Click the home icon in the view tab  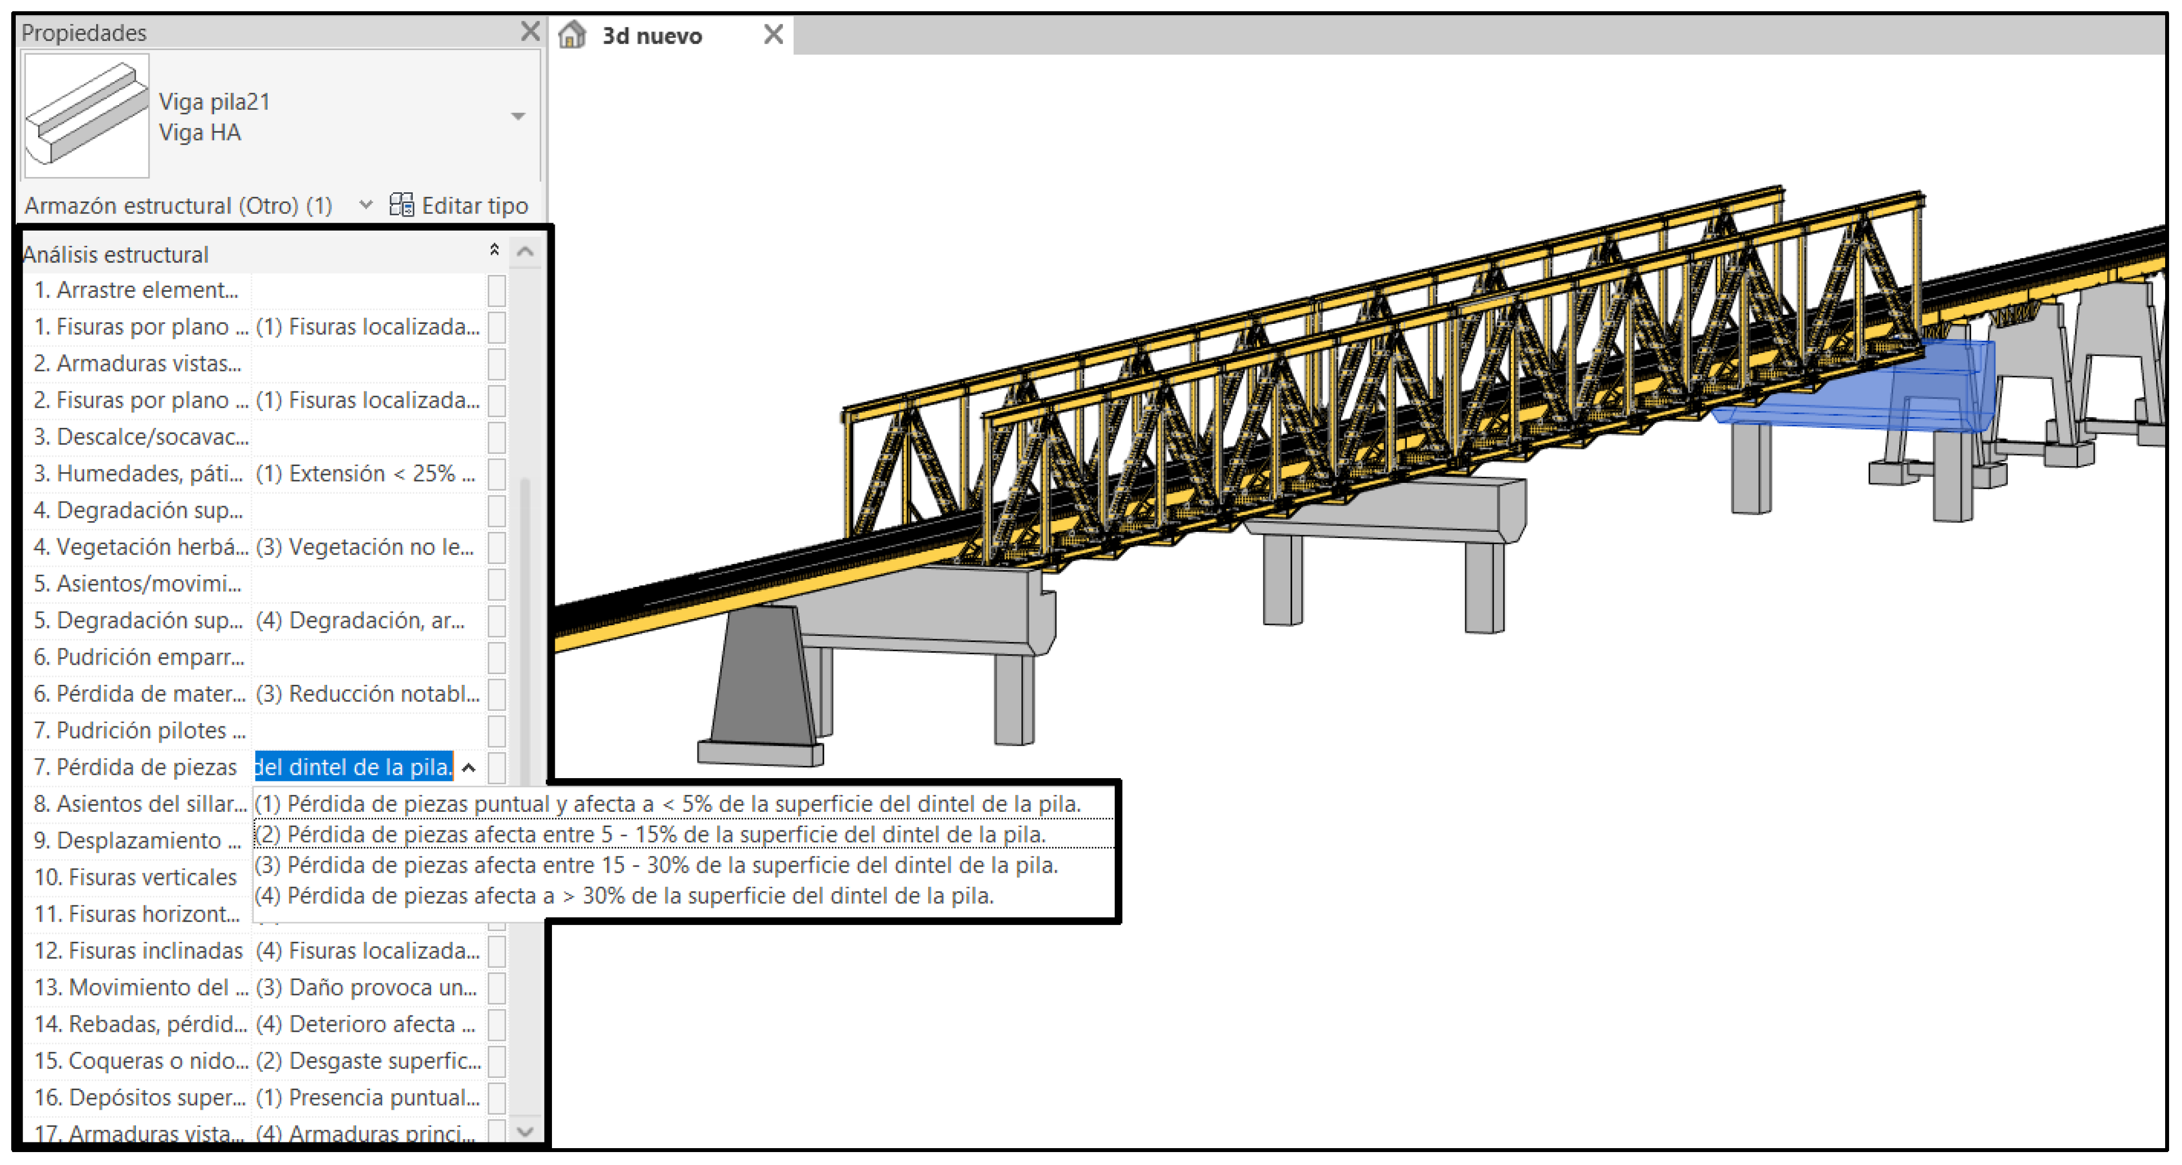tap(573, 35)
